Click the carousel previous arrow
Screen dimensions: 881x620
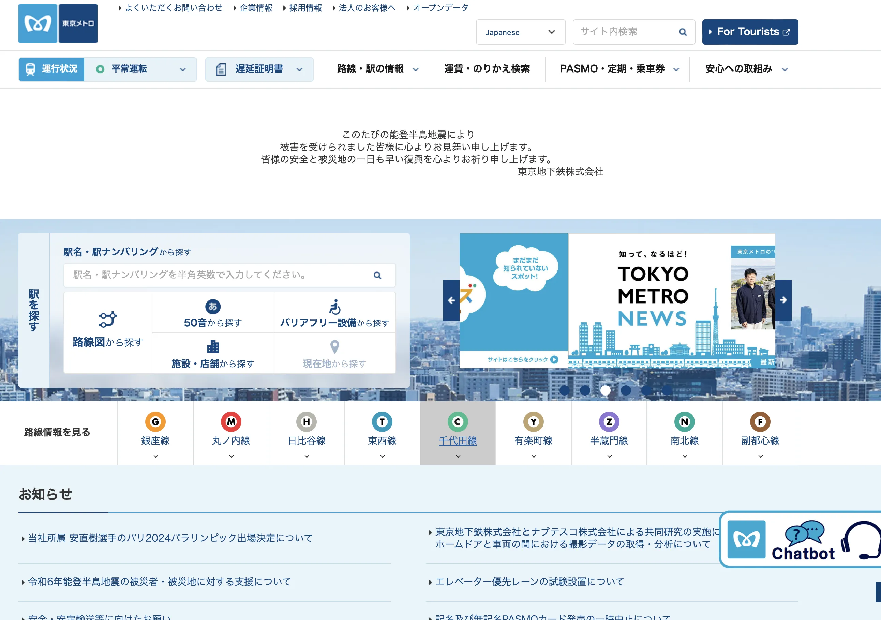[x=451, y=300]
